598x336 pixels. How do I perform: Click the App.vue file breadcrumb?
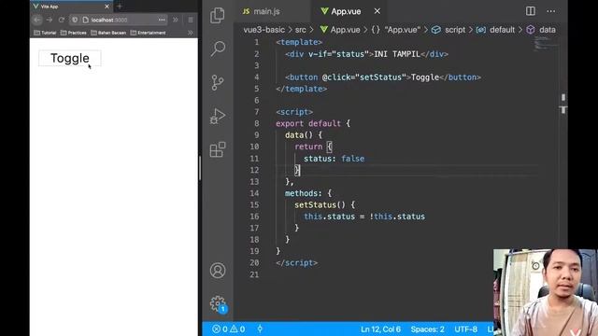pos(340,30)
